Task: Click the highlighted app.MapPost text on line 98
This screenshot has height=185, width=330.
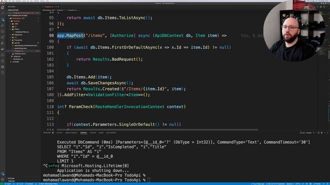Action: [70, 35]
